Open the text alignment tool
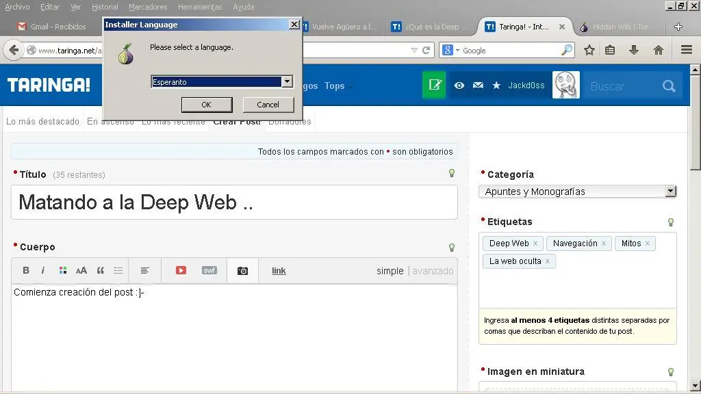Screen dimensions: 701x394 coord(145,270)
